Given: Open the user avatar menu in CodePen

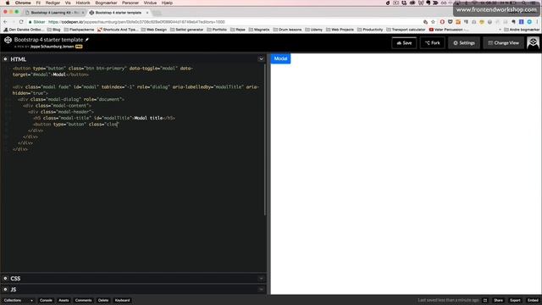Looking at the screenshot, I should (533, 43).
